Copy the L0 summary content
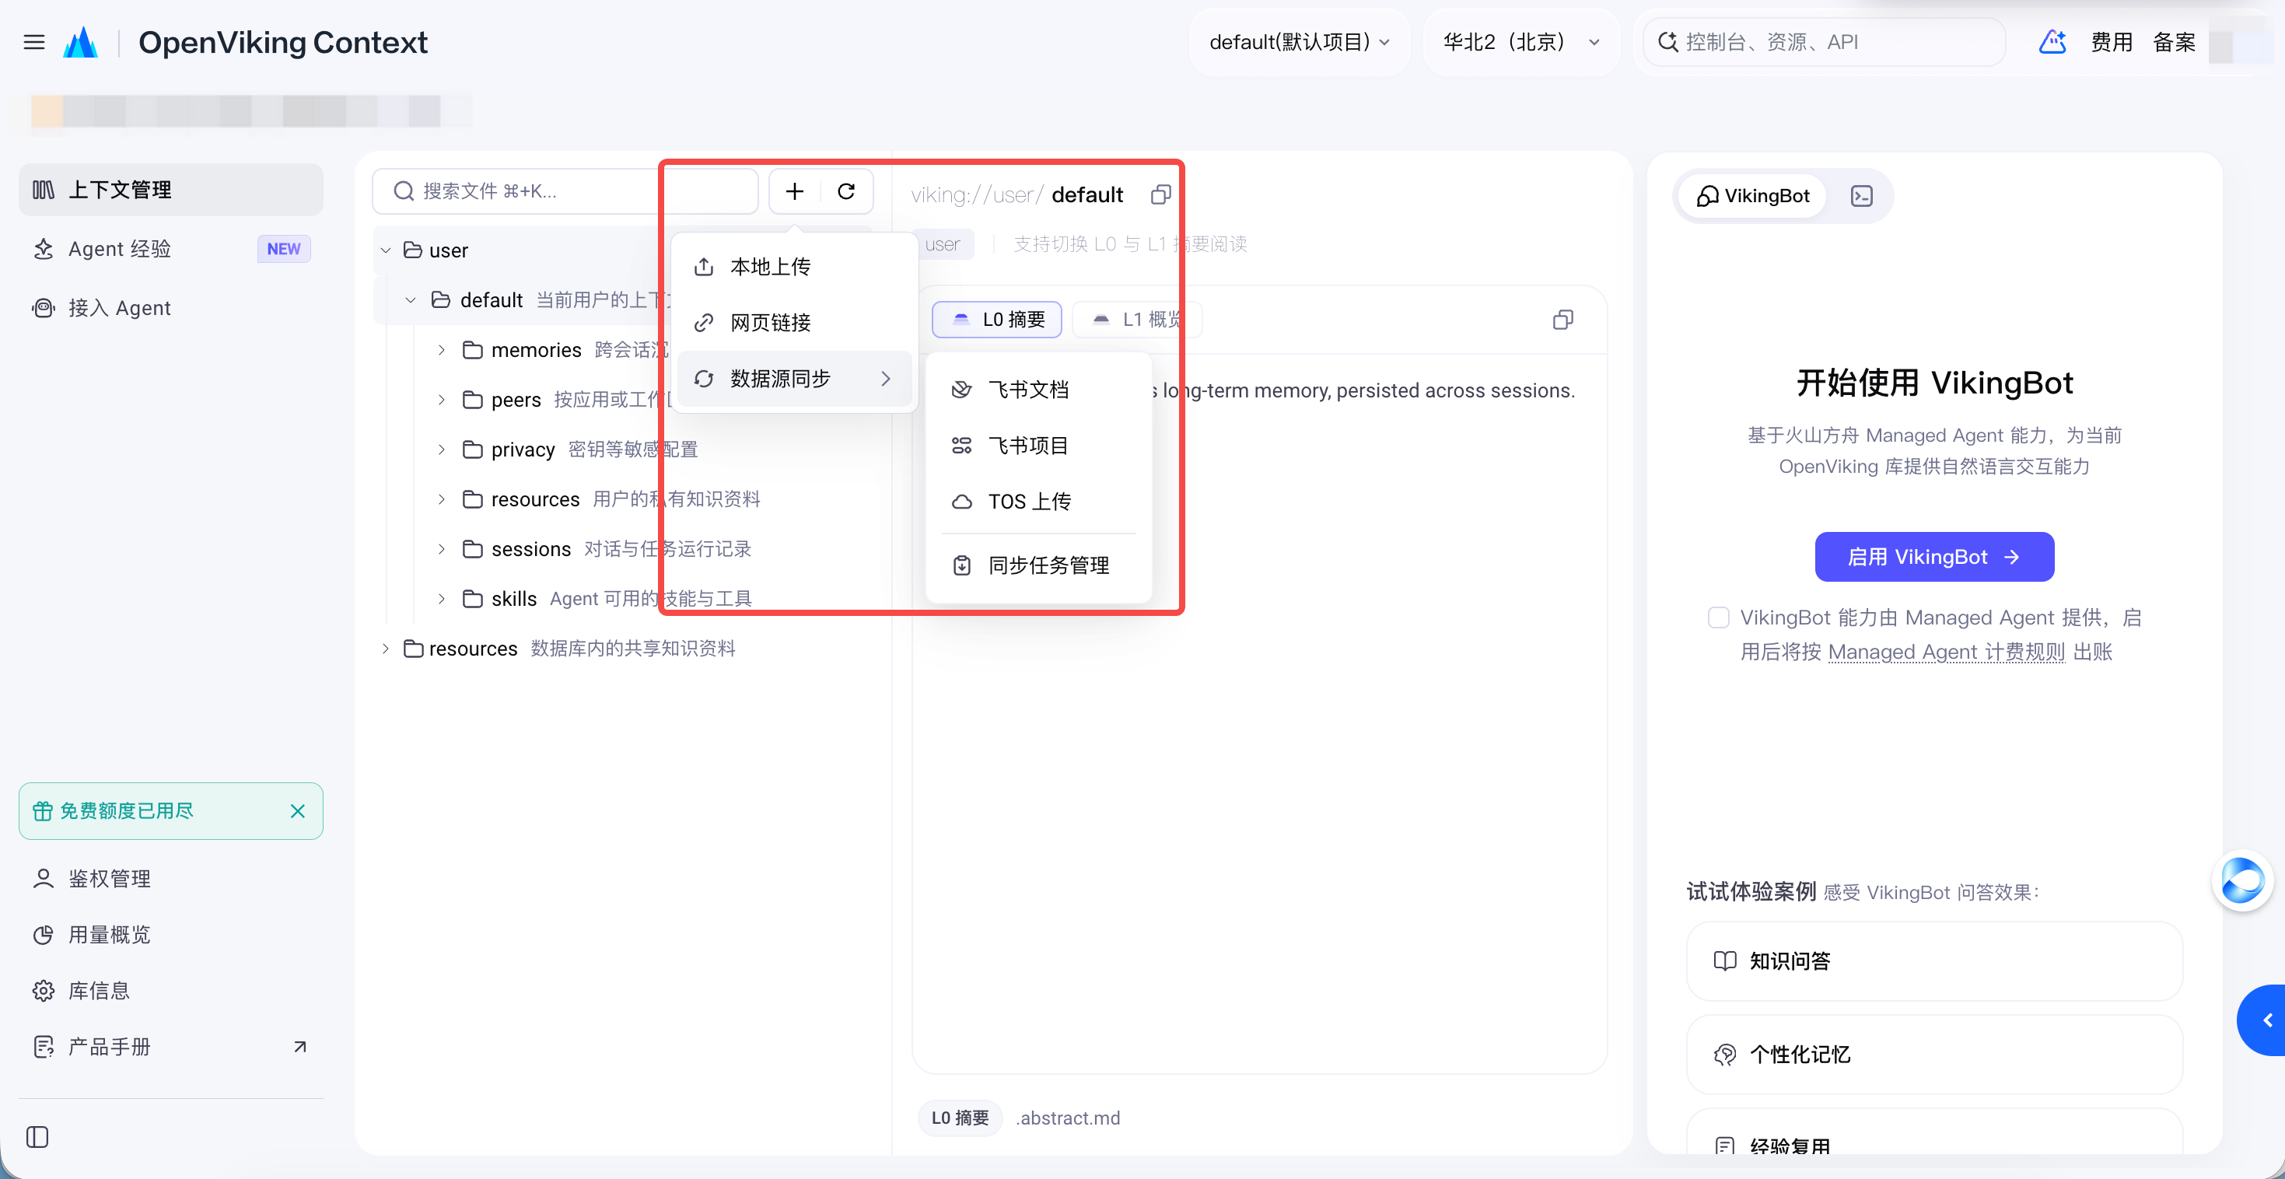This screenshot has height=1179, width=2285. 1563,320
